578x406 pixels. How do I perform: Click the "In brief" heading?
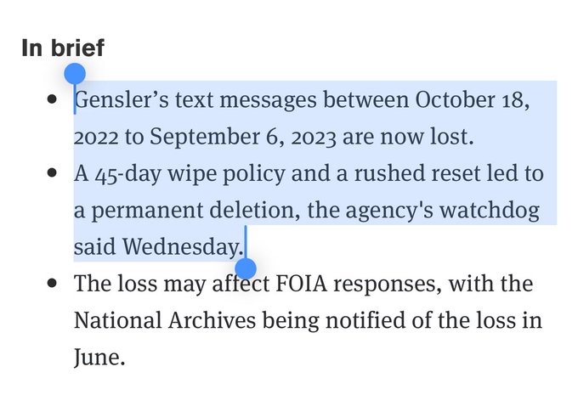(x=63, y=48)
